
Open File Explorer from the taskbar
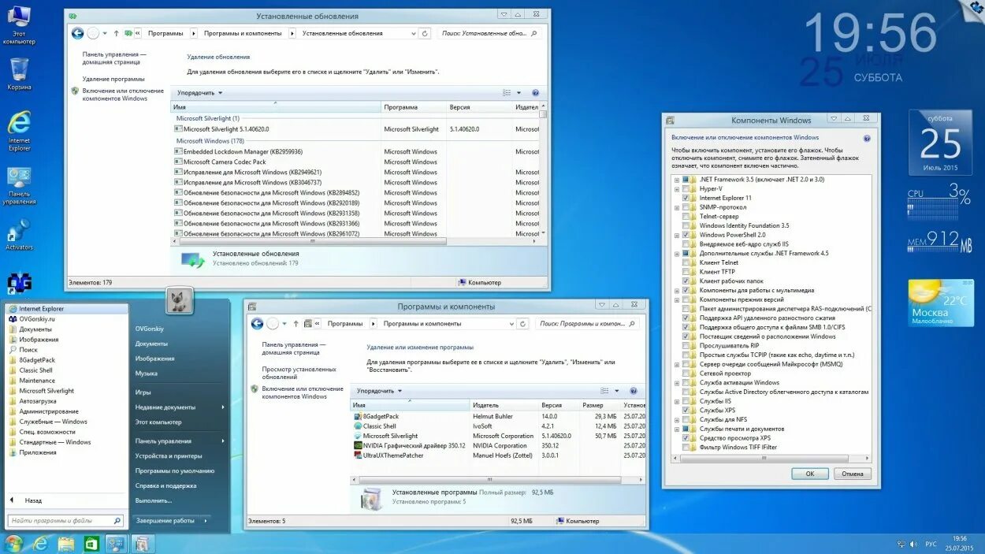tap(65, 544)
